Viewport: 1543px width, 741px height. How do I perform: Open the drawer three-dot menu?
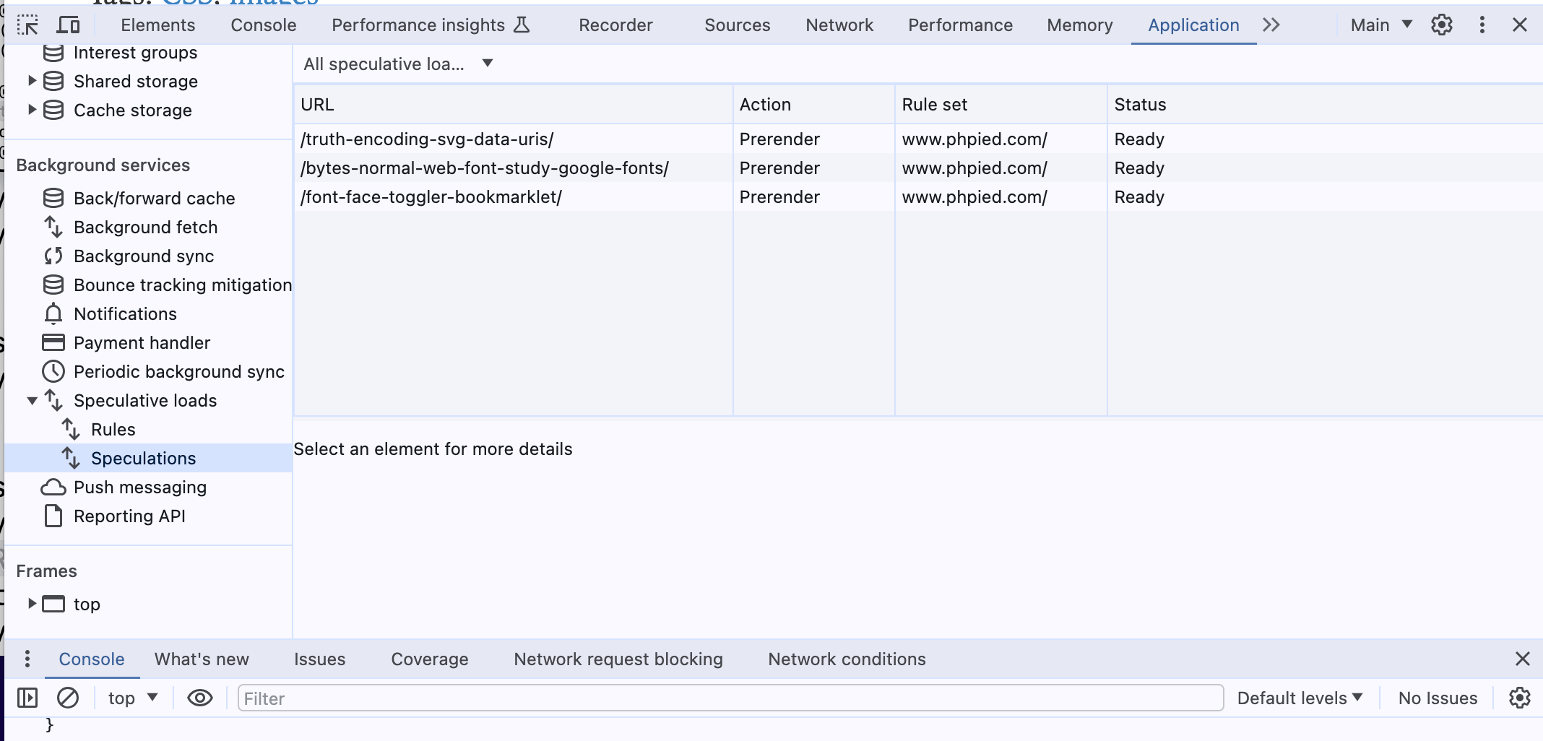(x=27, y=659)
